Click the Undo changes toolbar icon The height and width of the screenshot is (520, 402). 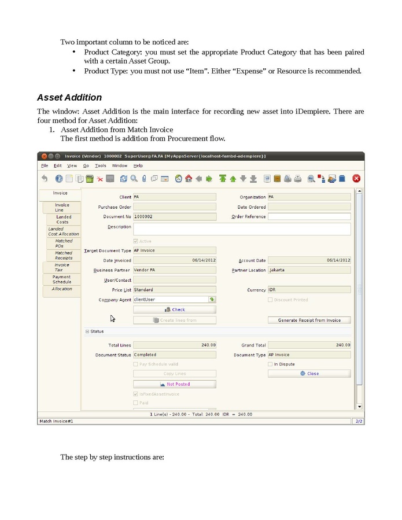[x=45, y=179]
